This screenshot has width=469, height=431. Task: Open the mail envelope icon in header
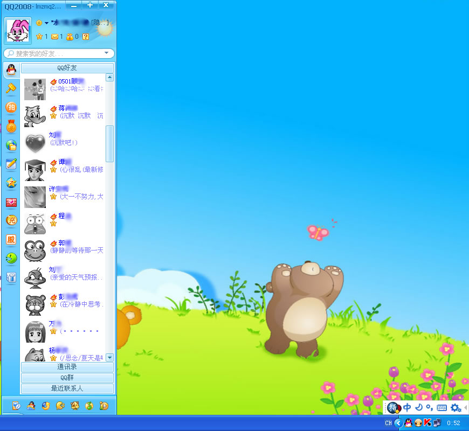click(x=54, y=37)
